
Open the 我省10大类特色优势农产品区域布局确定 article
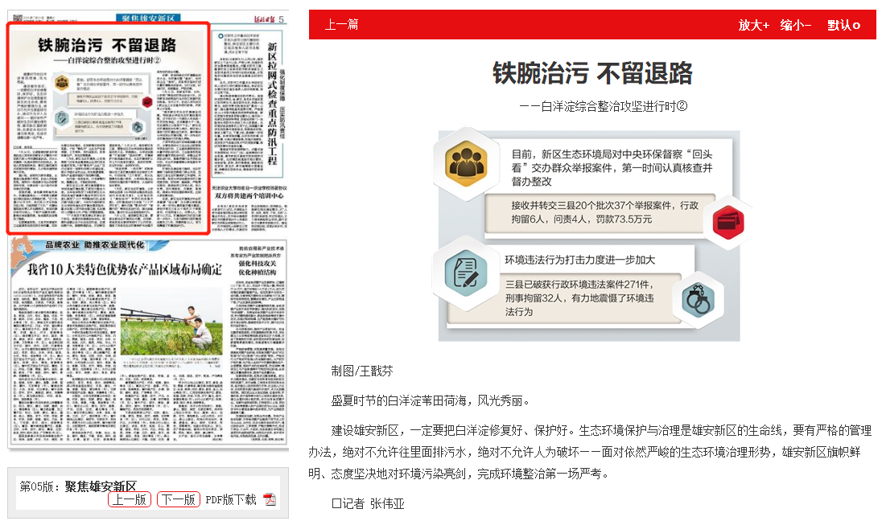point(125,269)
